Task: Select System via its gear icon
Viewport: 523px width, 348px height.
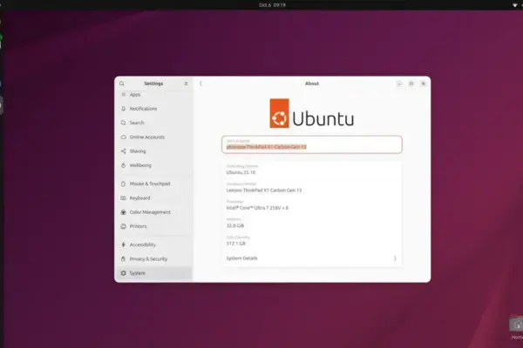Action: (124, 273)
